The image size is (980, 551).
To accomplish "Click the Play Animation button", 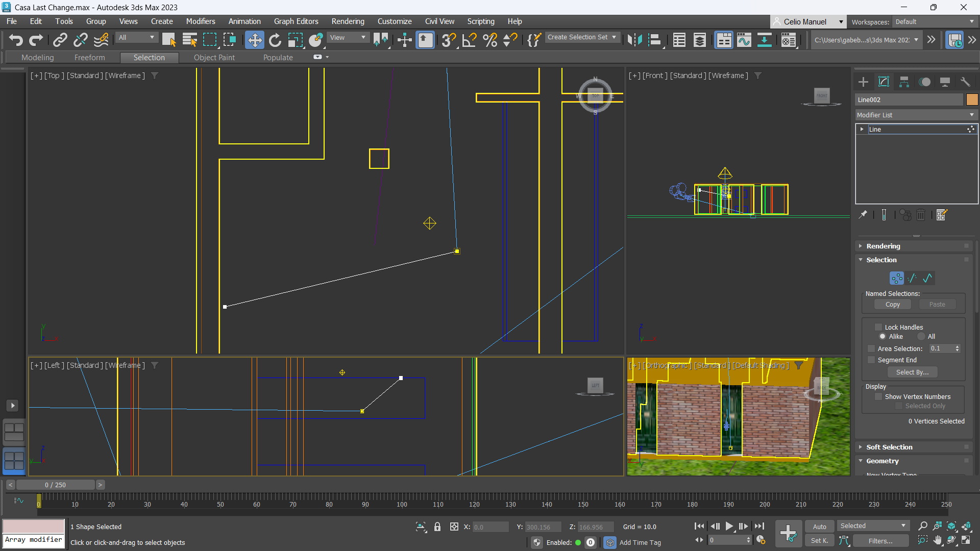I will point(729,526).
